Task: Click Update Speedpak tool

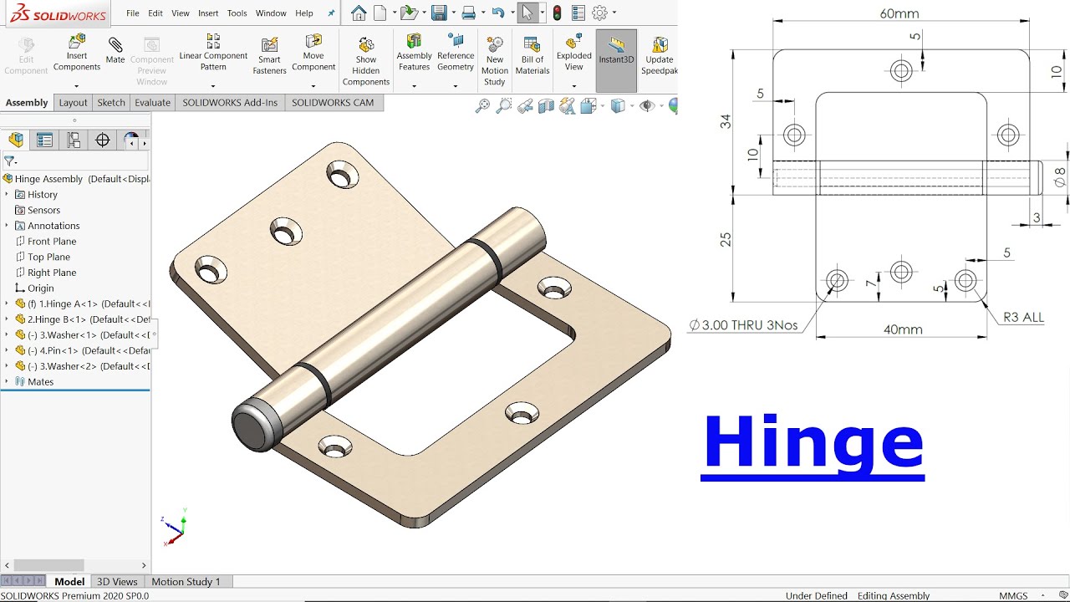Action: click(x=660, y=56)
